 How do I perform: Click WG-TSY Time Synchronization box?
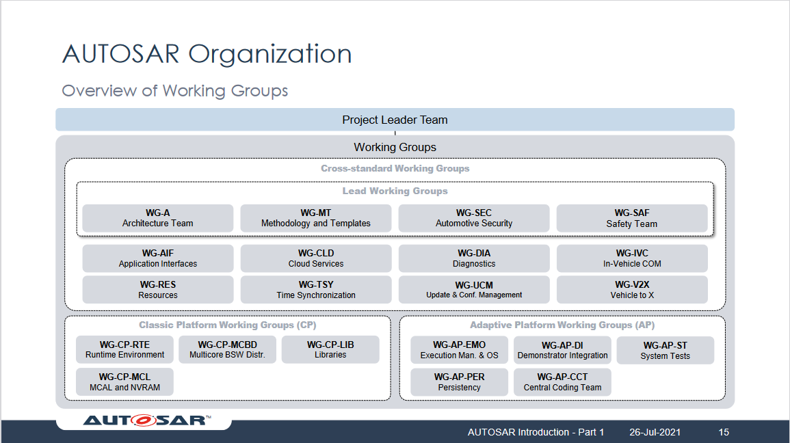click(x=316, y=289)
